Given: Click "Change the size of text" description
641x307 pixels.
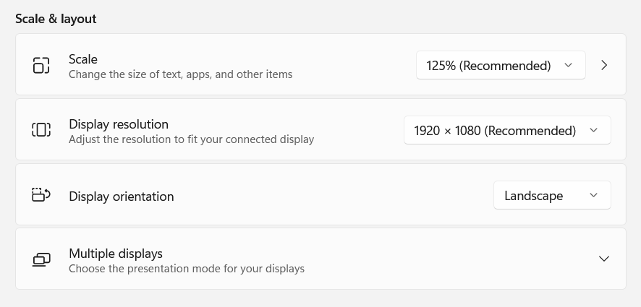Looking at the screenshot, I should pyautogui.click(x=180, y=74).
